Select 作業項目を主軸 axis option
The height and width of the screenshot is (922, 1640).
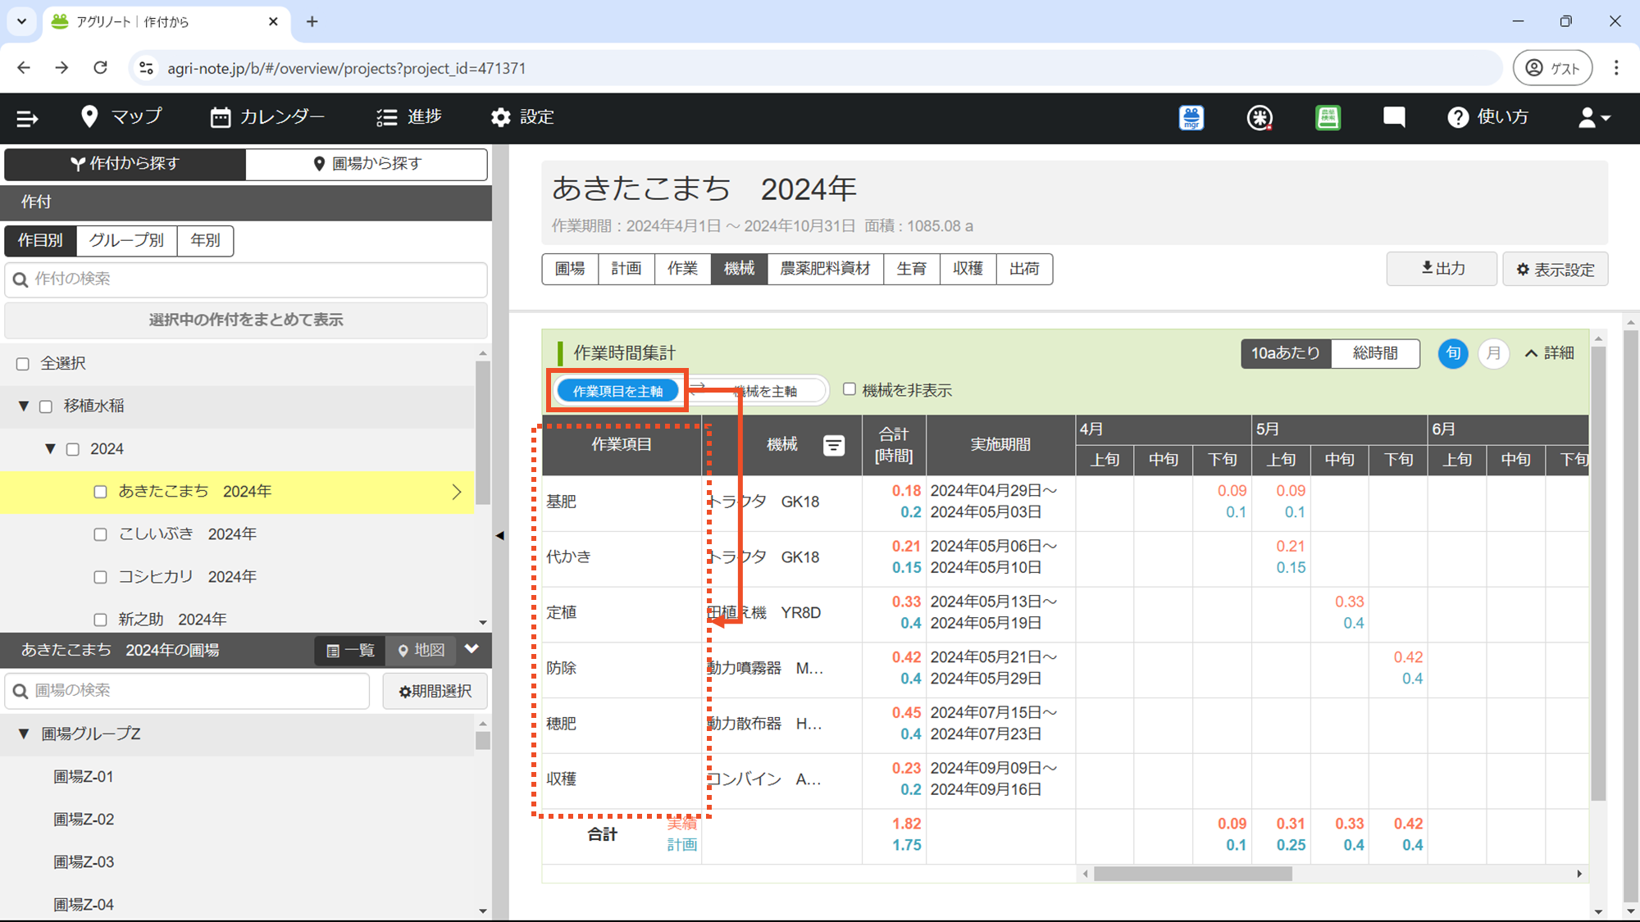(617, 391)
